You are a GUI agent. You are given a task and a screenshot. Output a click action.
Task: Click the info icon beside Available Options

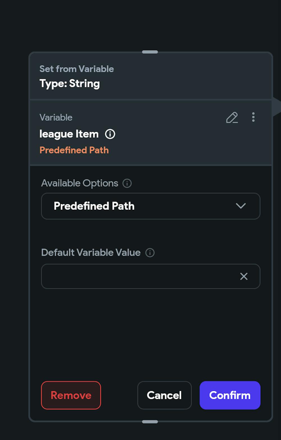tap(127, 183)
